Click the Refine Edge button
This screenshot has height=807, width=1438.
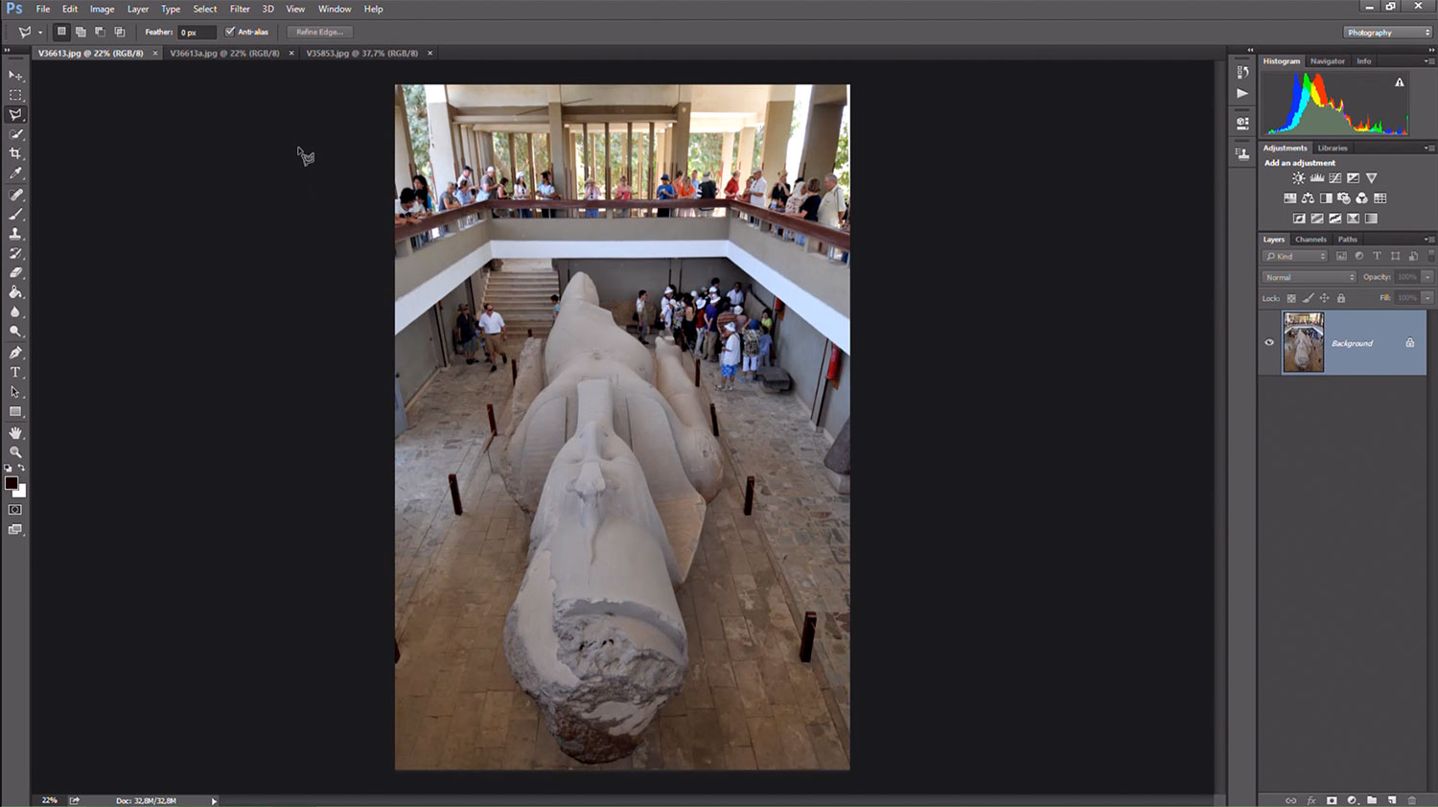coord(319,32)
